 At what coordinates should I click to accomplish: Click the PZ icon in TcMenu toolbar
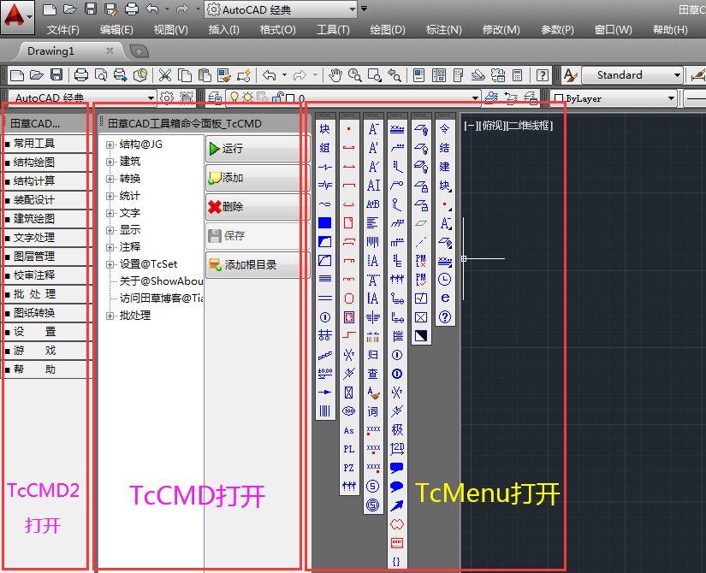pos(349,468)
